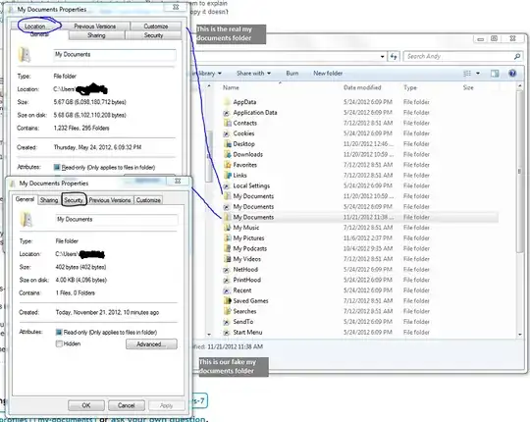Click the folder icon in front Properties dialog
The image size is (530, 422).
click(26, 219)
